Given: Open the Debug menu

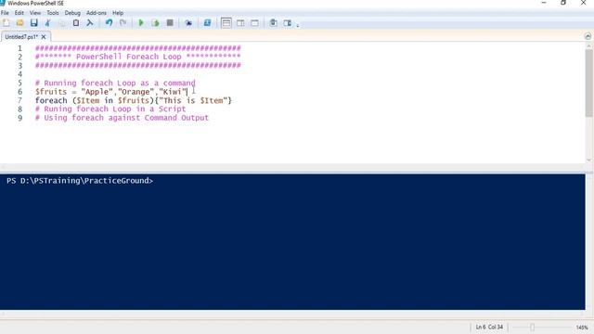Looking at the screenshot, I should pos(72,13).
